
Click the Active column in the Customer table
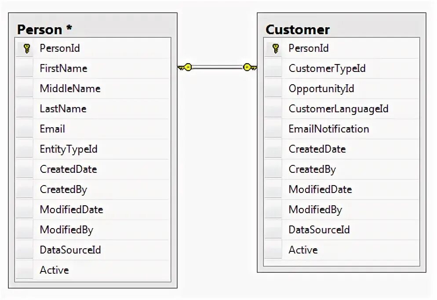[x=303, y=250]
